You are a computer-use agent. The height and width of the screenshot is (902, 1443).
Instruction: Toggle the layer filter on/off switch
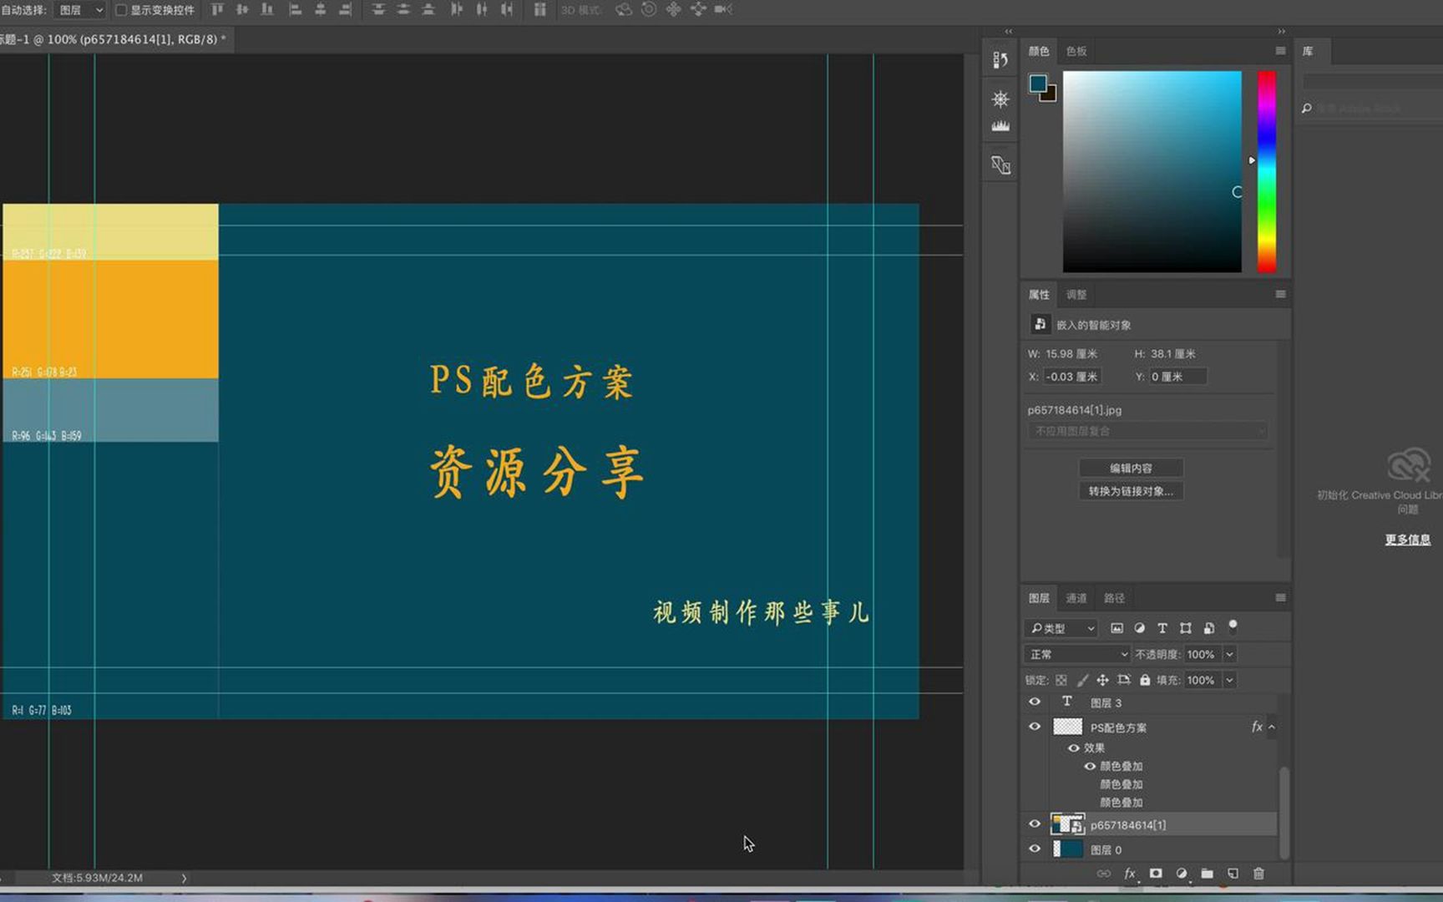(1233, 626)
